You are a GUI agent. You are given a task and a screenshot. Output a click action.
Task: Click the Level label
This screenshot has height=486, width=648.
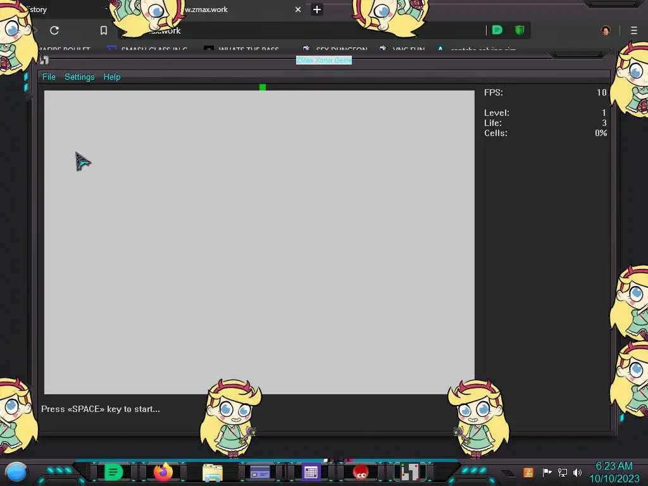pyautogui.click(x=497, y=113)
